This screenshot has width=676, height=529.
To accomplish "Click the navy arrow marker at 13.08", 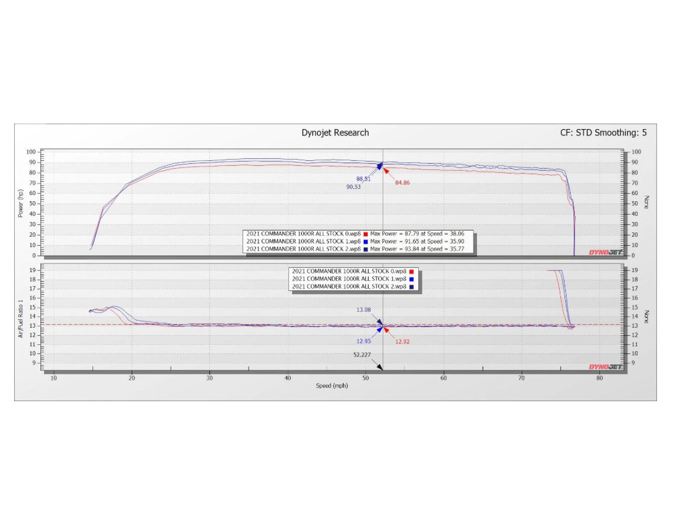I will pyautogui.click(x=379, y=321).
